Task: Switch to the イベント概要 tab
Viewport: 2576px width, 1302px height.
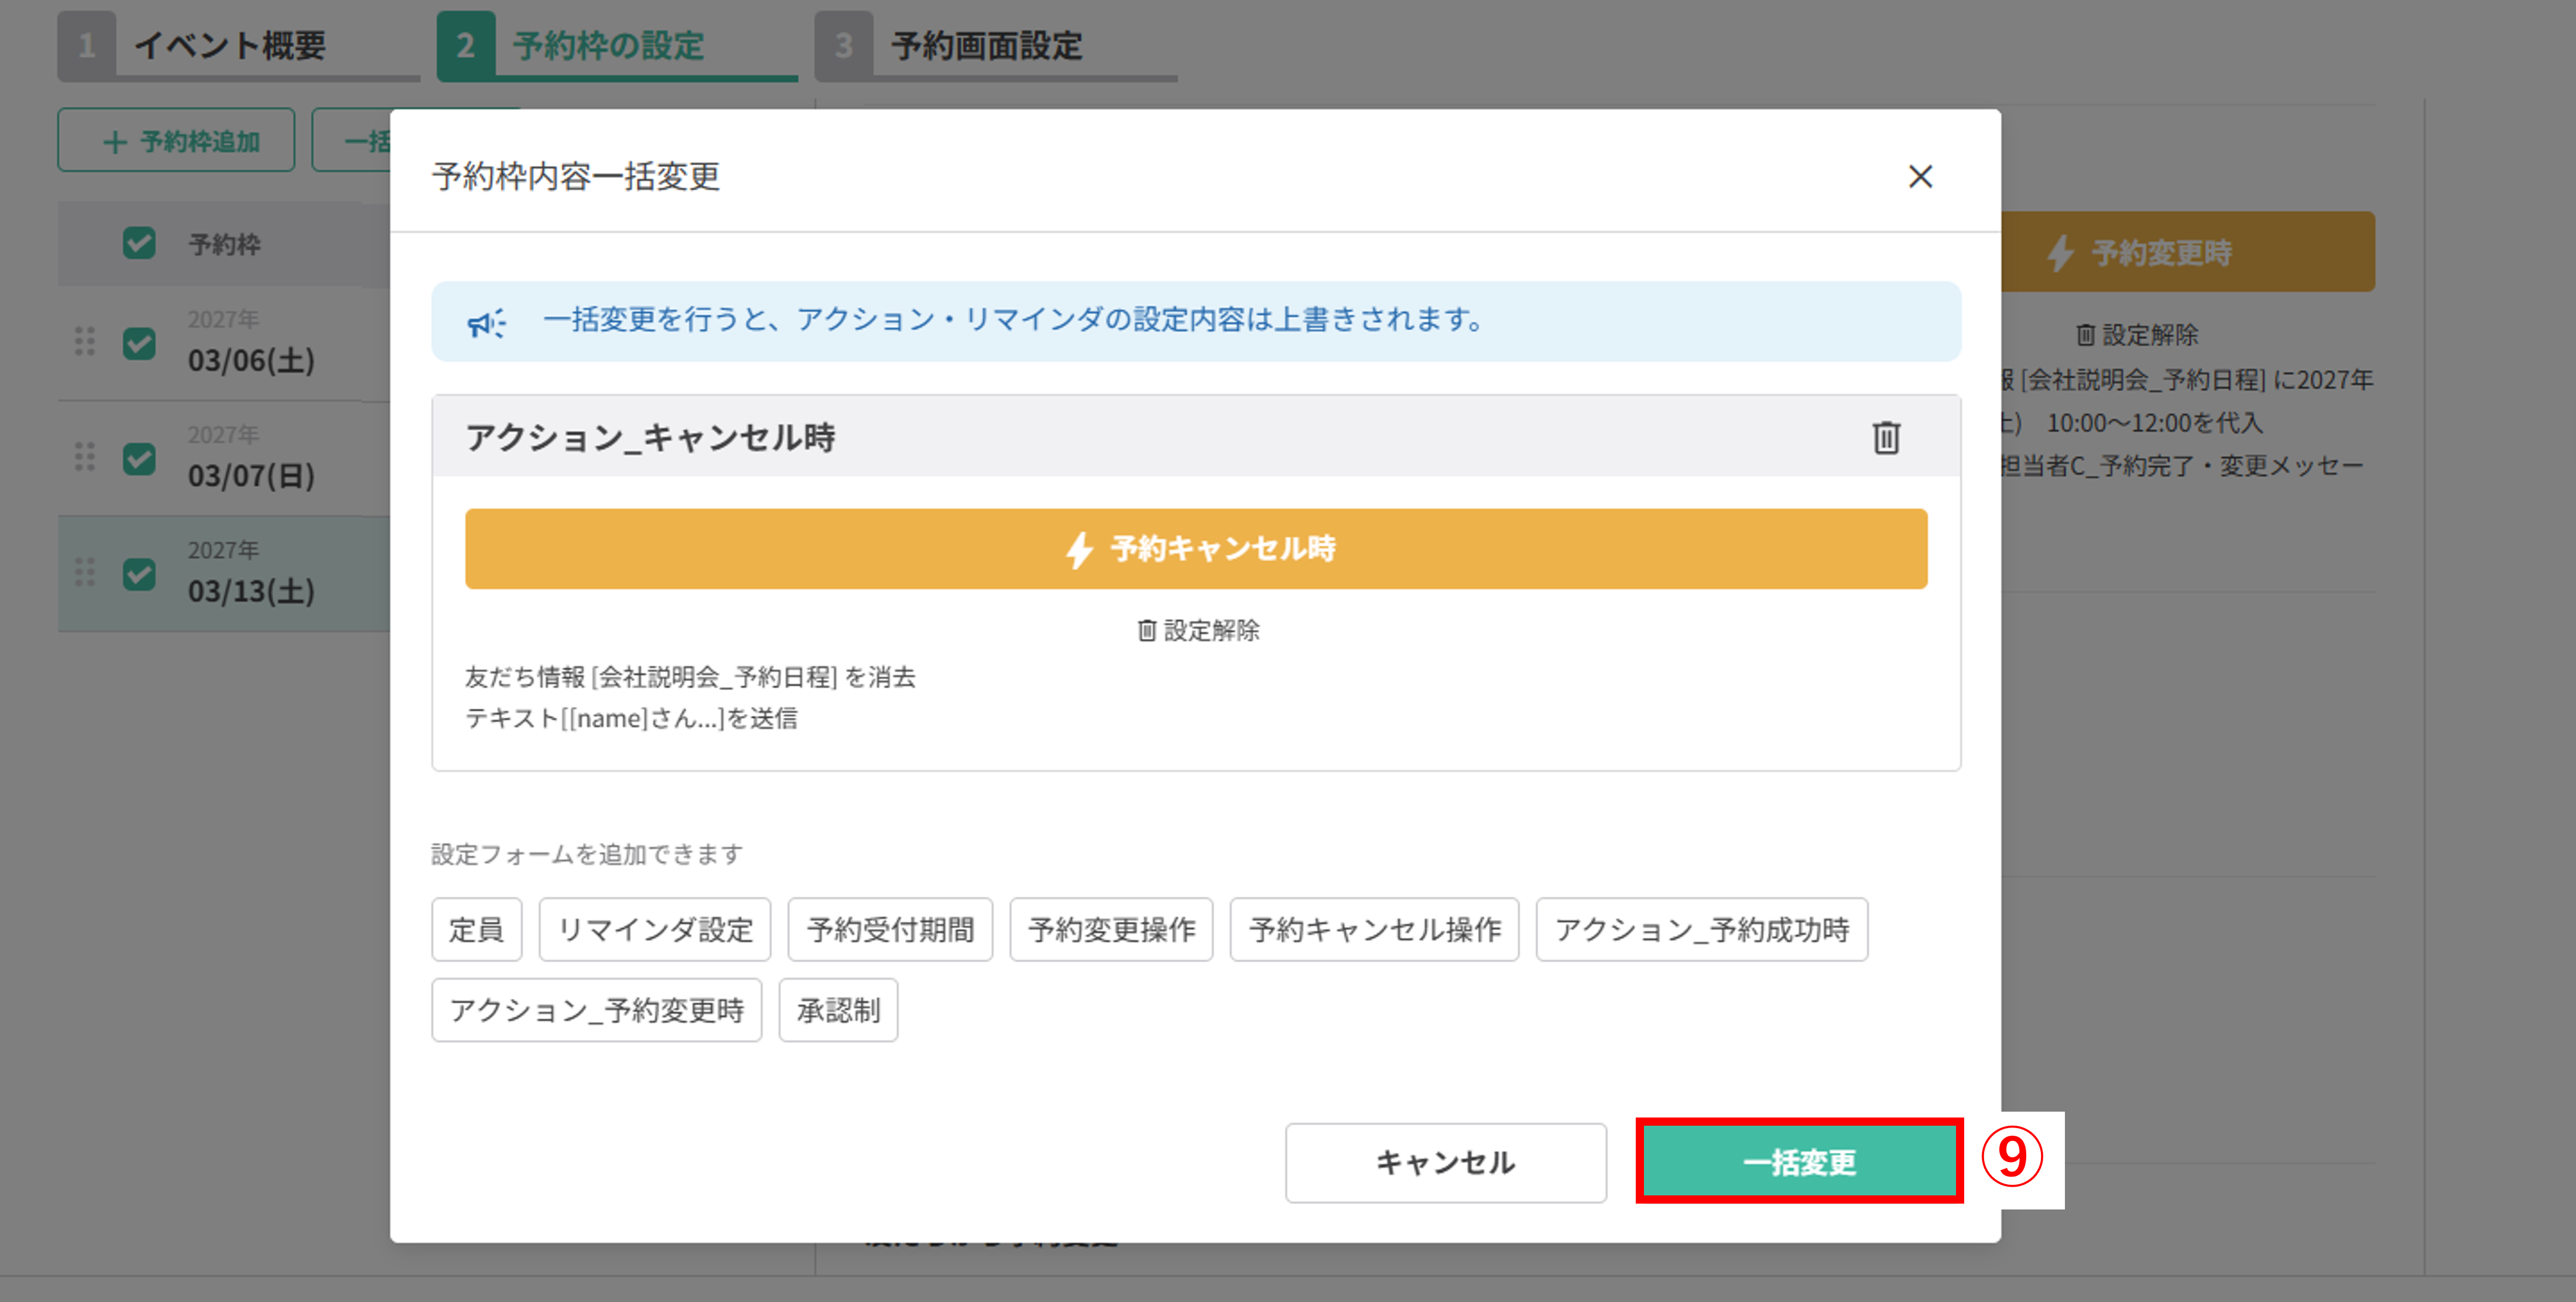Action: point(230,46)
